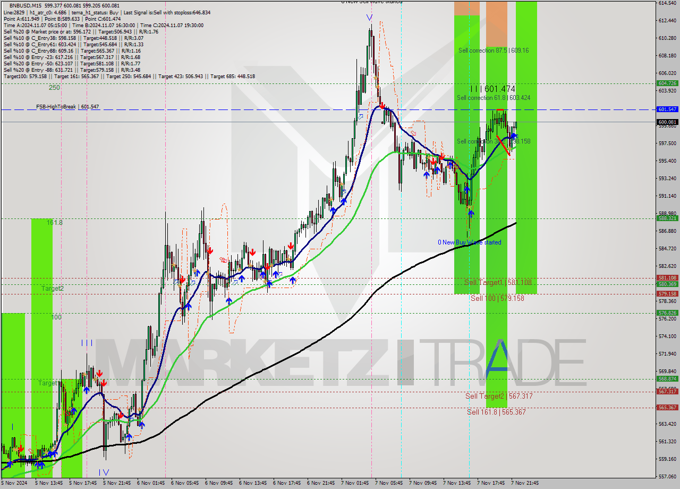Click 'Sell %10 @ C_Entry38: 598.158' line

point(73,38)
